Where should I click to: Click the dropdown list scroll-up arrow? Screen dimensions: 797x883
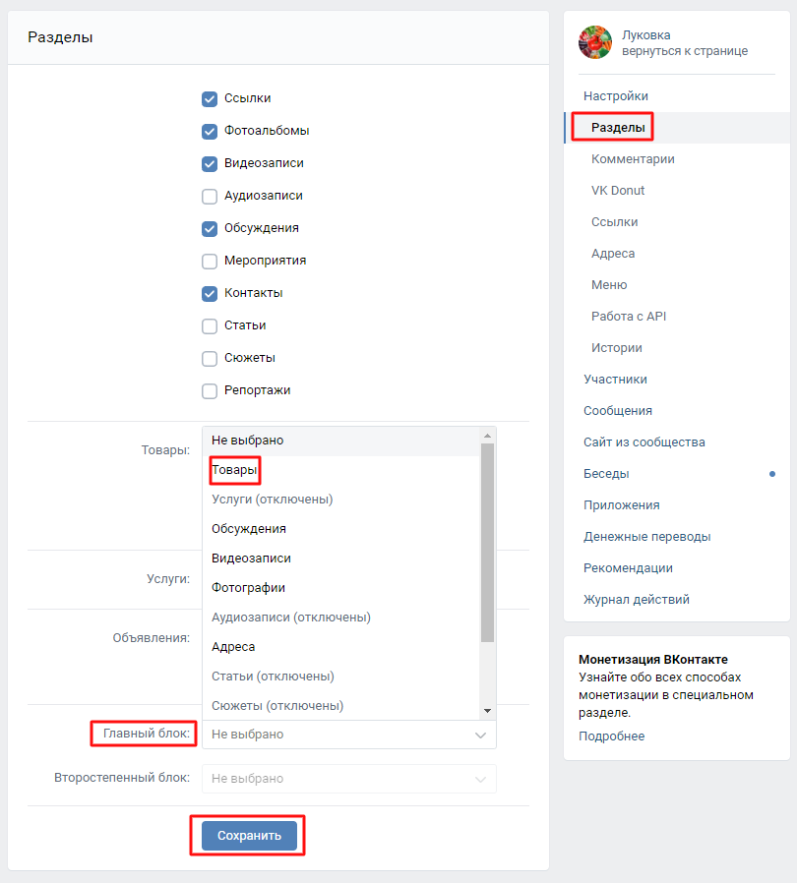pos(486,435)
